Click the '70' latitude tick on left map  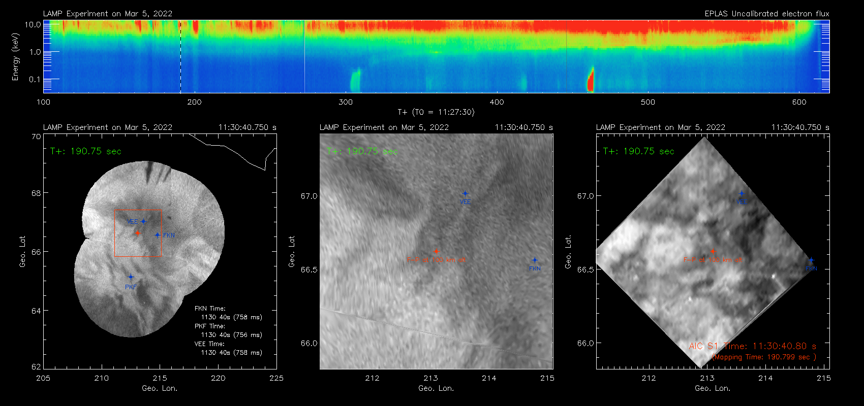(36, 137)
